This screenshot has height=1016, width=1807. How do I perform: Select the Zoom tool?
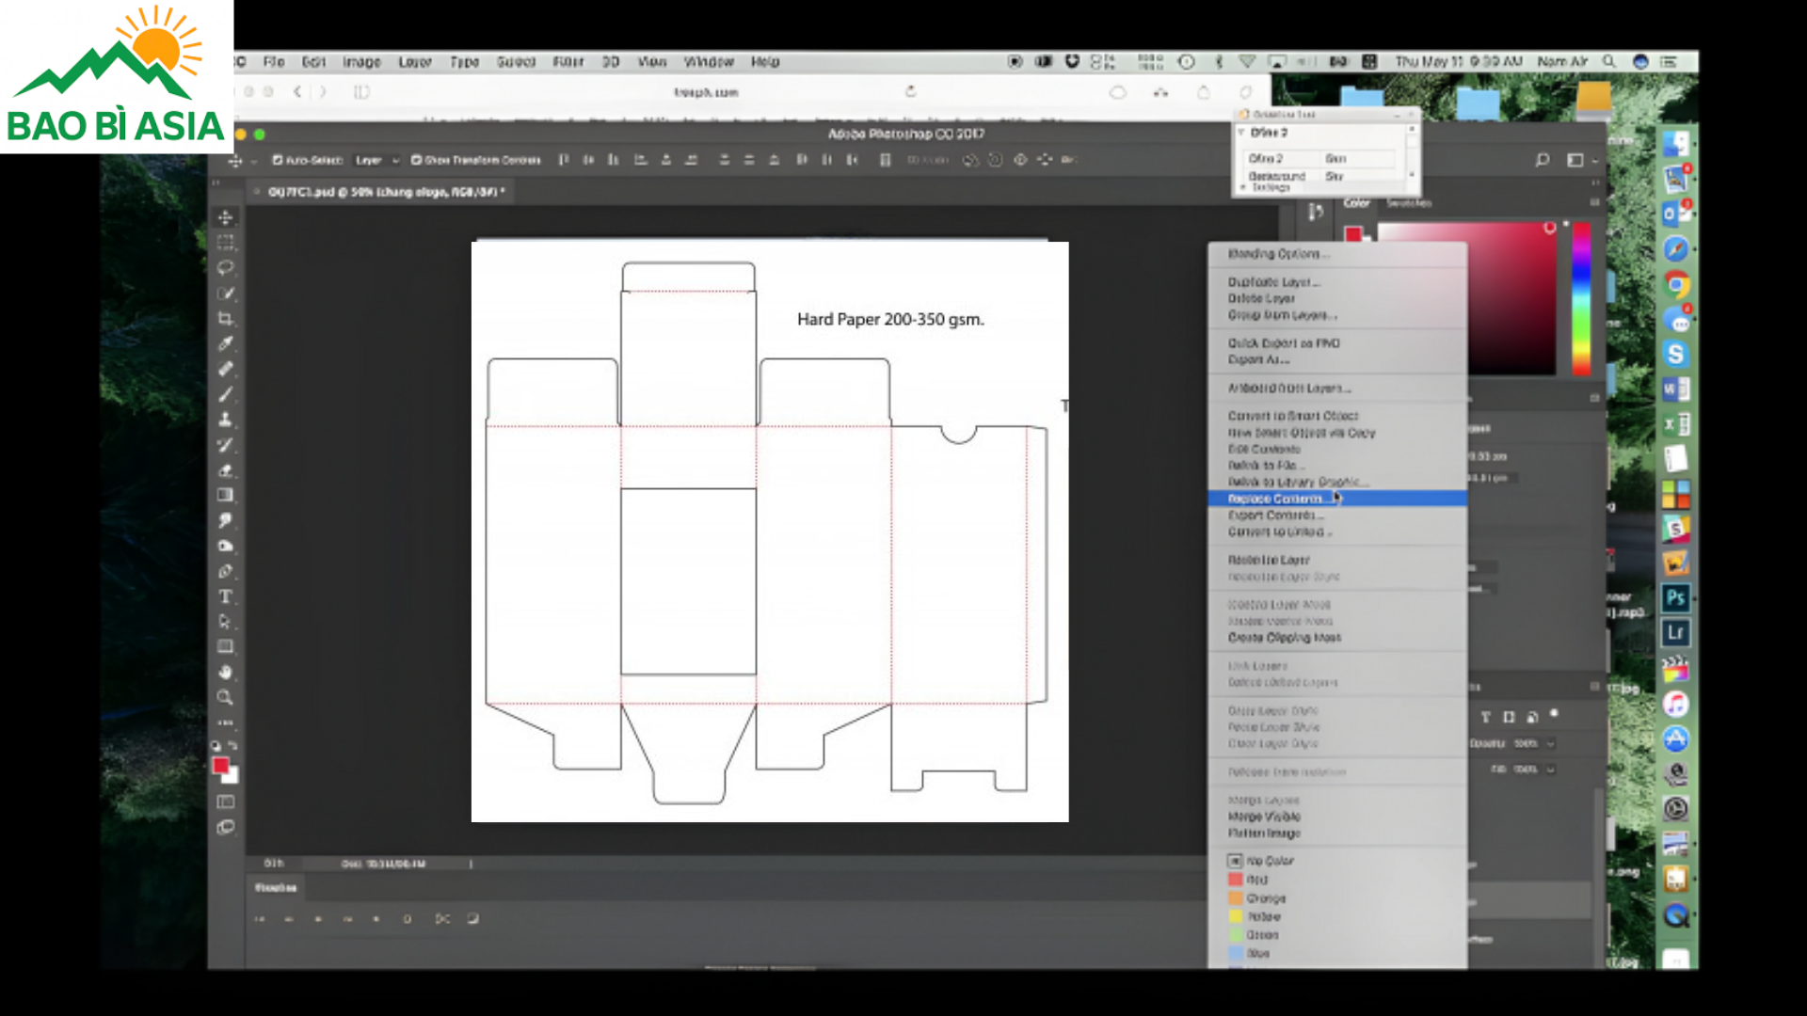coord(225,697)
